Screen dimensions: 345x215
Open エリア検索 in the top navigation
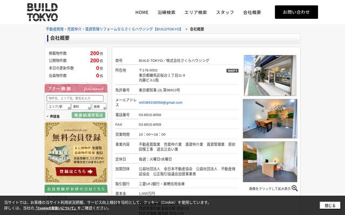point(196,12)
